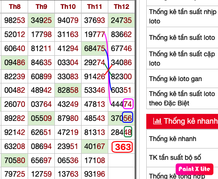Open the Thống kê nhanh list item

173,139
